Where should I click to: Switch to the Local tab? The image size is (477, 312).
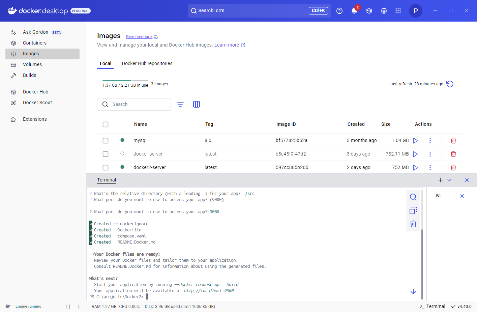106,63
